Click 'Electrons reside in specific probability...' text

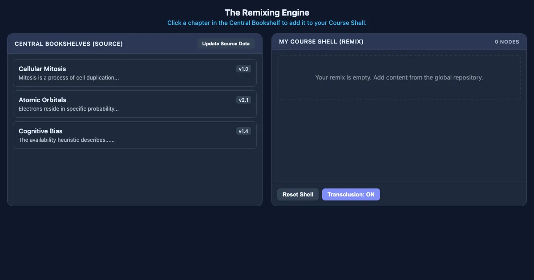(x=69, y=109)
